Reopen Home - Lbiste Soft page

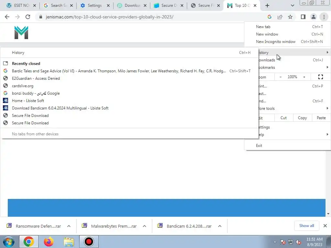click(x=129, y=101)
